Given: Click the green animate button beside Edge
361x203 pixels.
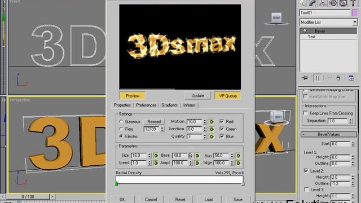Looking at the screenshot, I should pos(238,163).
